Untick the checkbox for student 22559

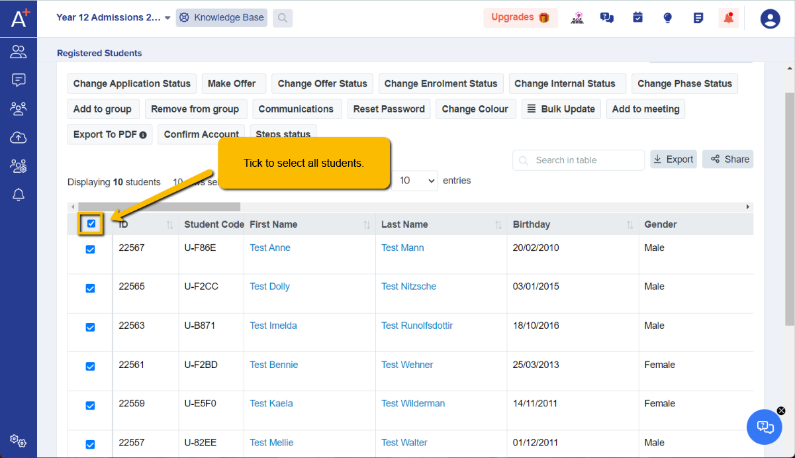pyautogui.click(x=90, y=405)
